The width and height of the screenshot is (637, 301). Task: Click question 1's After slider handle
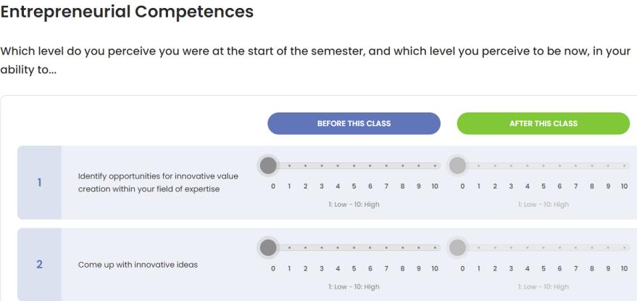click(458, 165)
